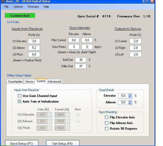This screenshot has height=146, width=163.
Task: Click the Firmware Rev value 1,10
Action: pyautogui.click(x=147, y=16)
